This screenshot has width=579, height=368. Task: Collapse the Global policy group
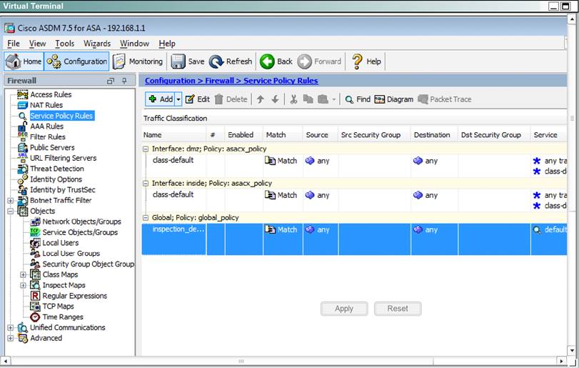[146, 217]
